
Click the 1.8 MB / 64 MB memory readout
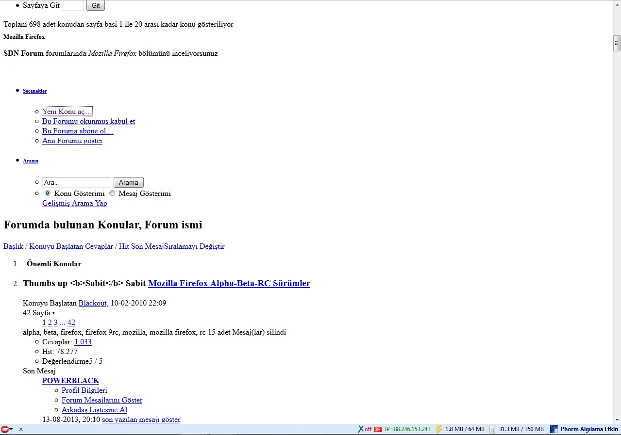click(465, 429)
